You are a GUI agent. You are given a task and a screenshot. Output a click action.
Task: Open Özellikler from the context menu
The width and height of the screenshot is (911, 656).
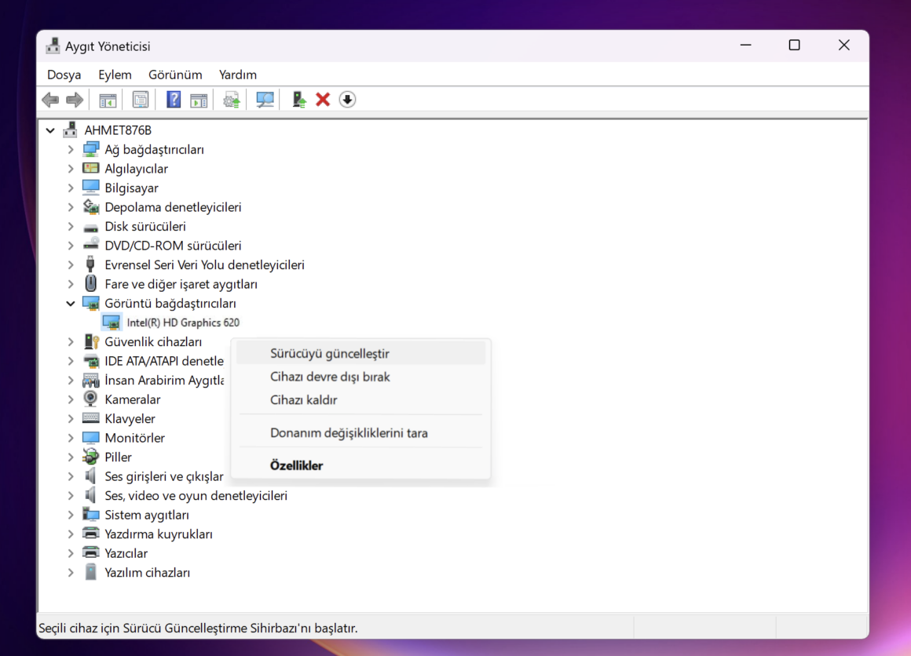(x=360, y=465)
